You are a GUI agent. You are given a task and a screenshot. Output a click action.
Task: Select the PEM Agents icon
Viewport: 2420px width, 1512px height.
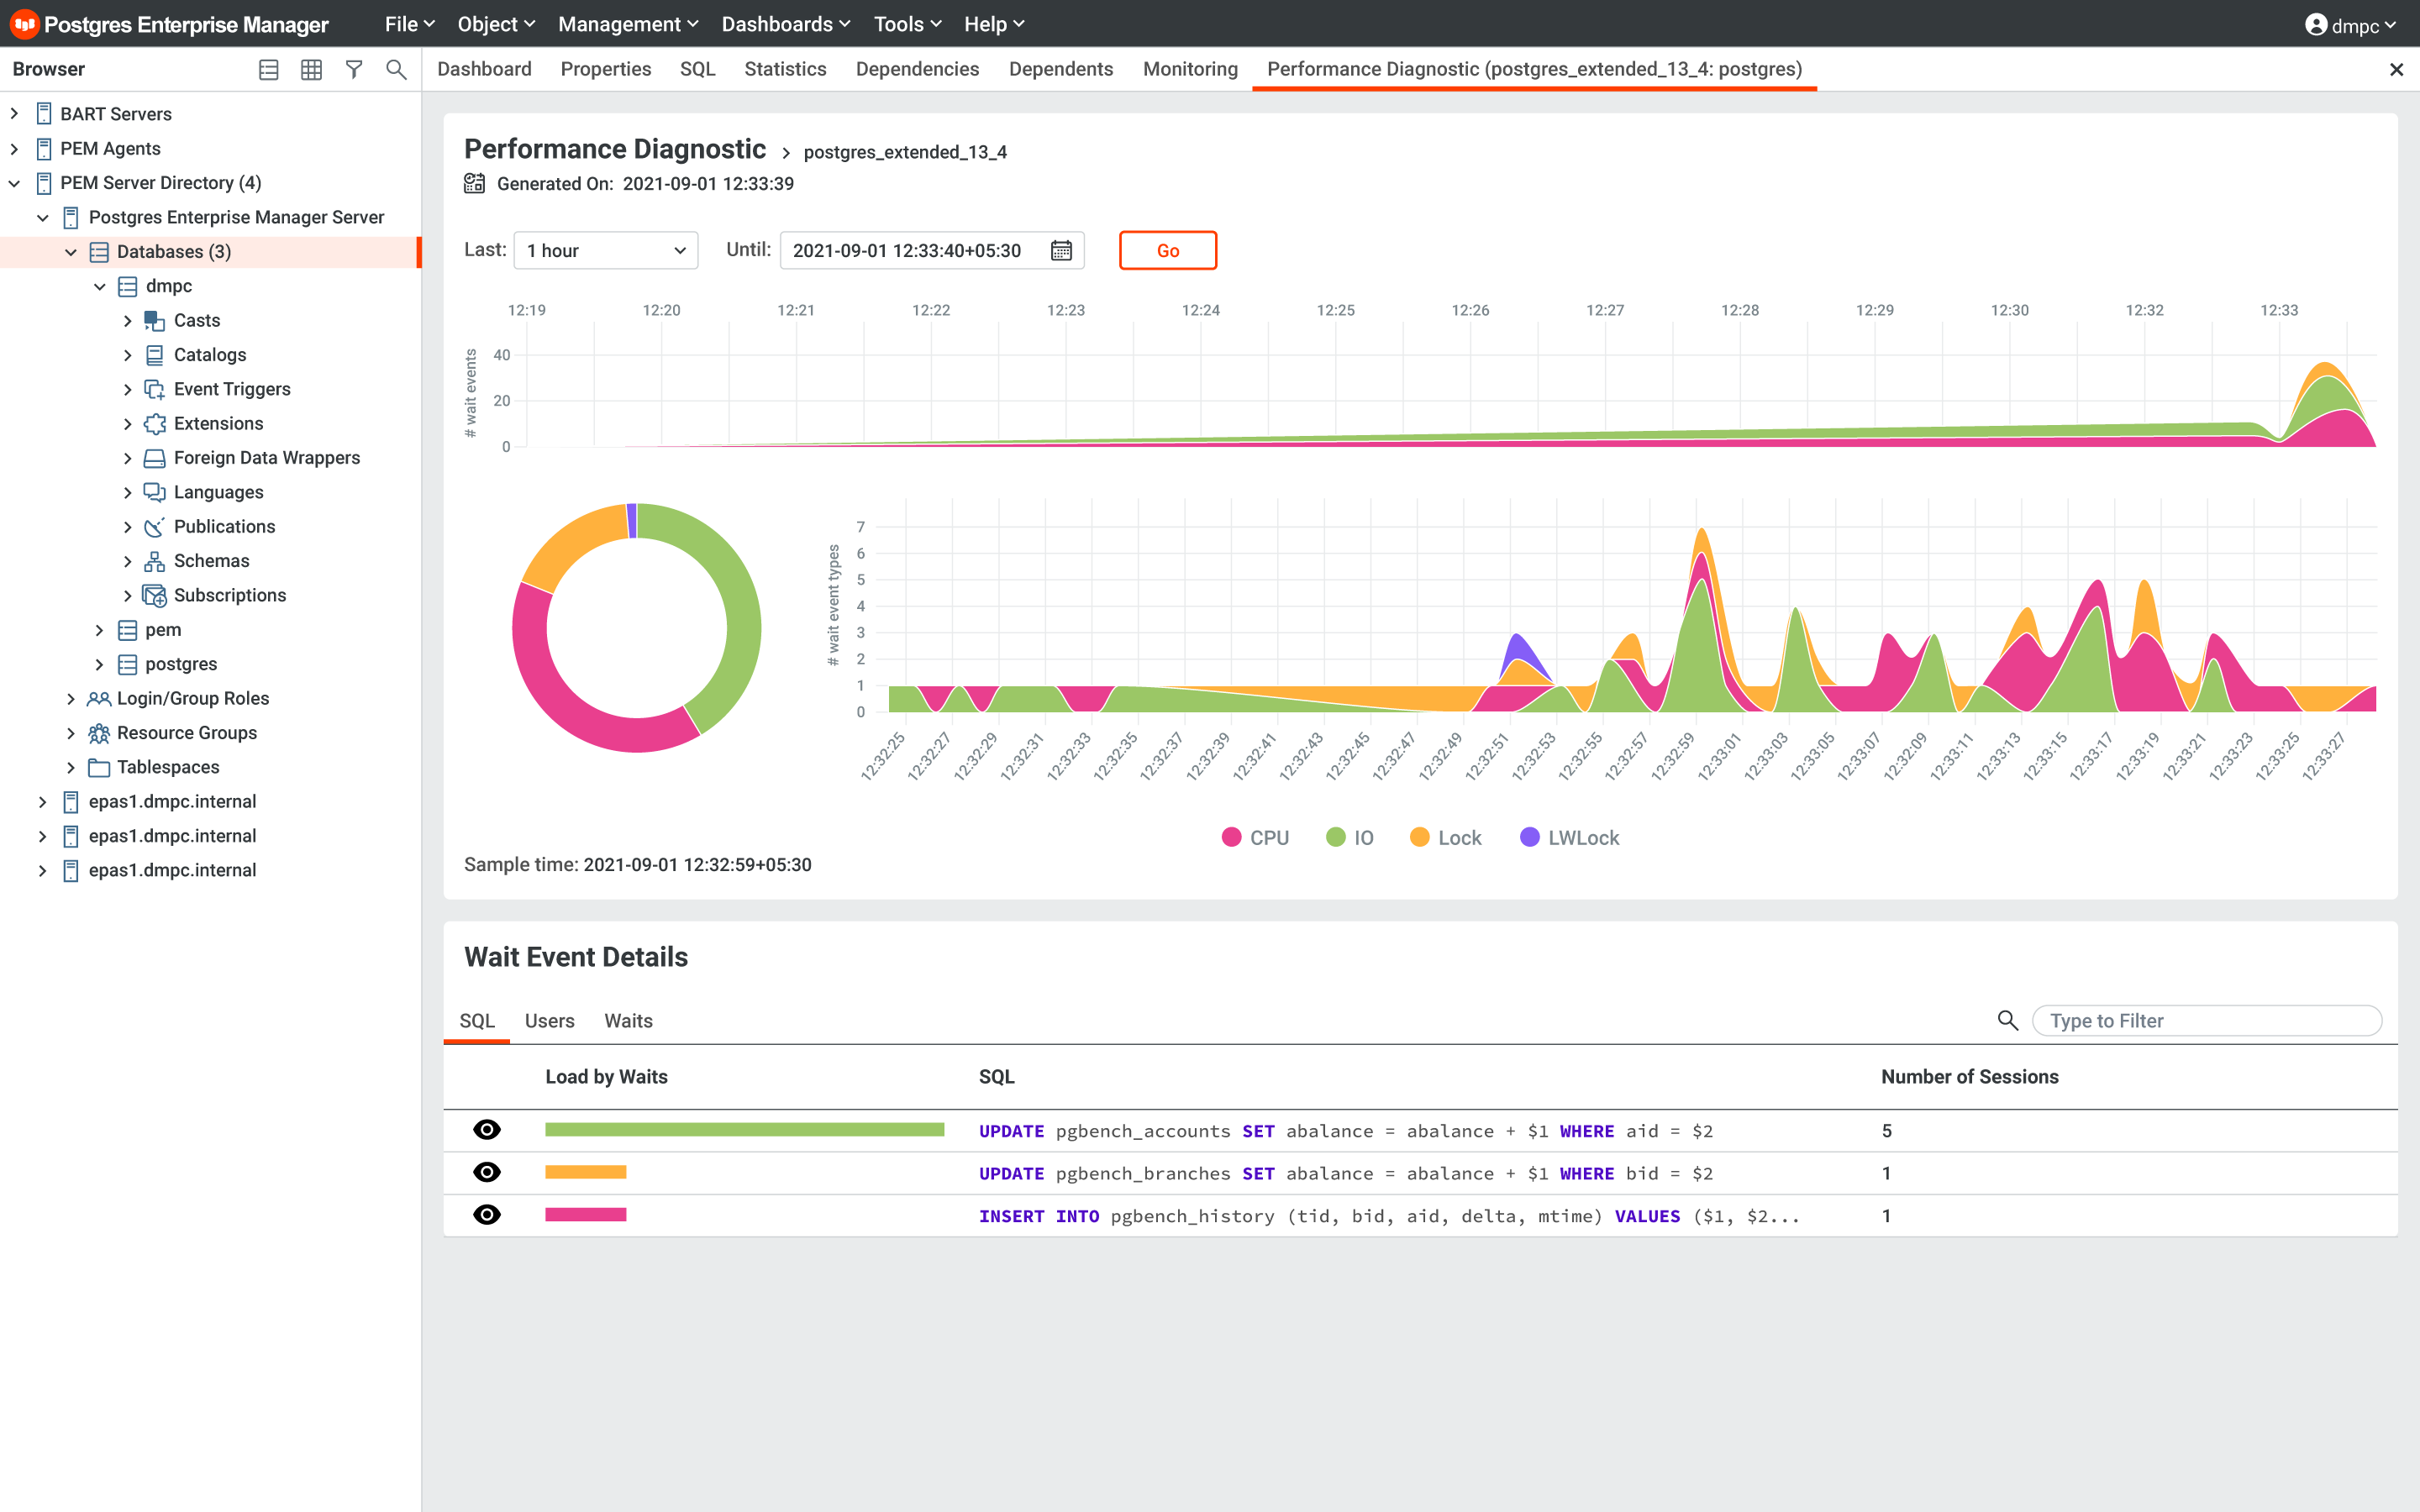[x=44, y=149]
